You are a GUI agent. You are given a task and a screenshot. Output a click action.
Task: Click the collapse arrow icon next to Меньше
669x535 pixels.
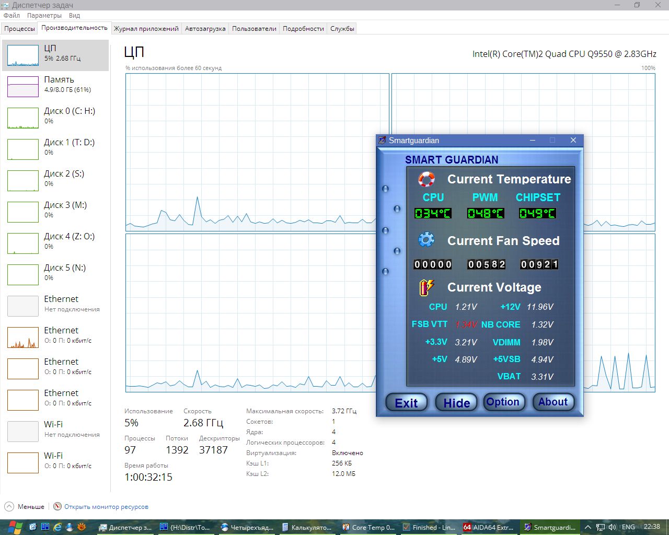click(9, 506)
